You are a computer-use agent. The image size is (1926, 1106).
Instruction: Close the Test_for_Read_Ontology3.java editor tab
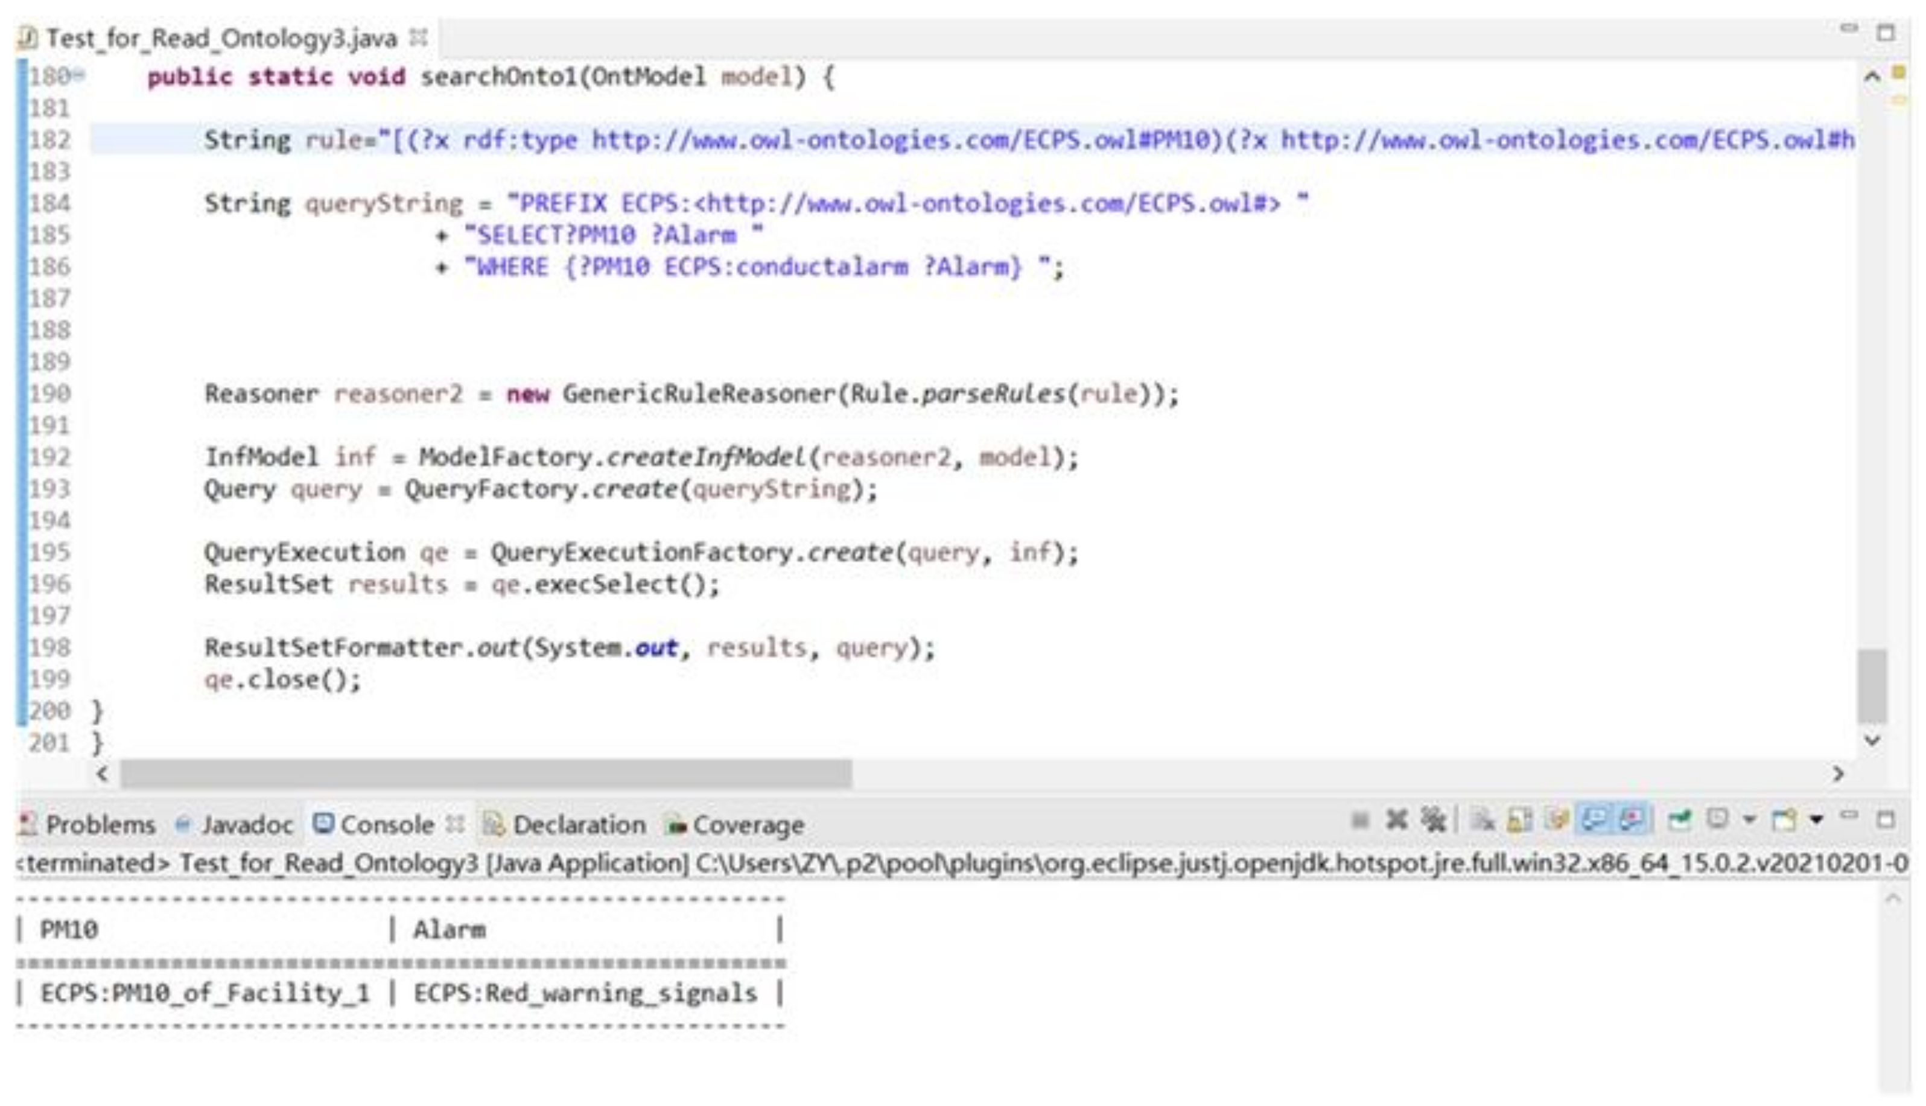pos(419,36)
